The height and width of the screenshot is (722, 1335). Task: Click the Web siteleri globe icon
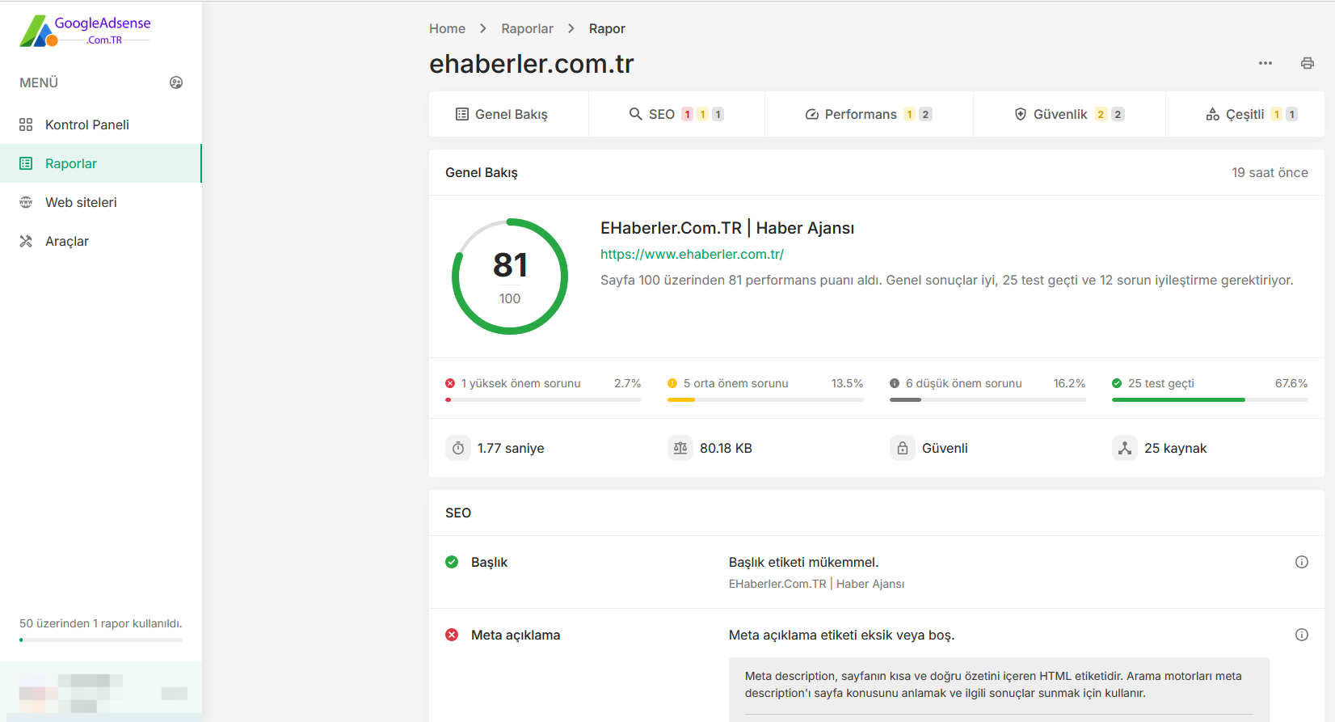click(x=26, y=202)
